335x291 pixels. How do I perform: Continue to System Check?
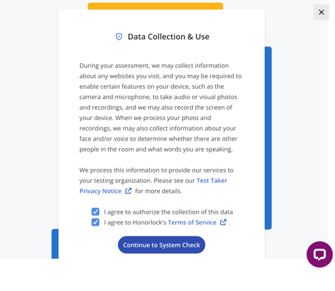coord(162,245)
